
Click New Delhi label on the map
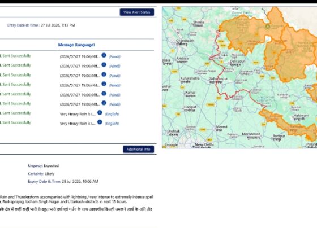point(204,144)
